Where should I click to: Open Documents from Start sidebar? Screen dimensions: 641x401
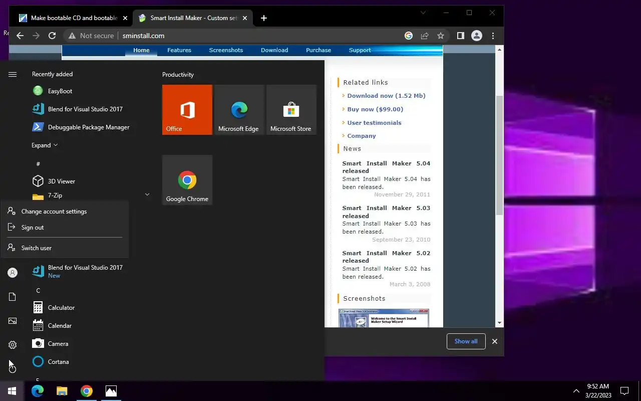click(13, 297)
